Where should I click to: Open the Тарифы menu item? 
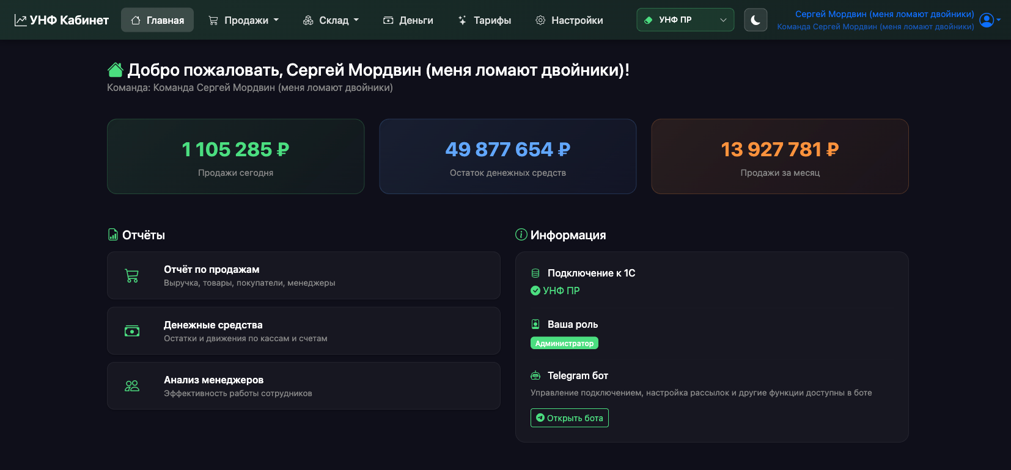[484, 20]
